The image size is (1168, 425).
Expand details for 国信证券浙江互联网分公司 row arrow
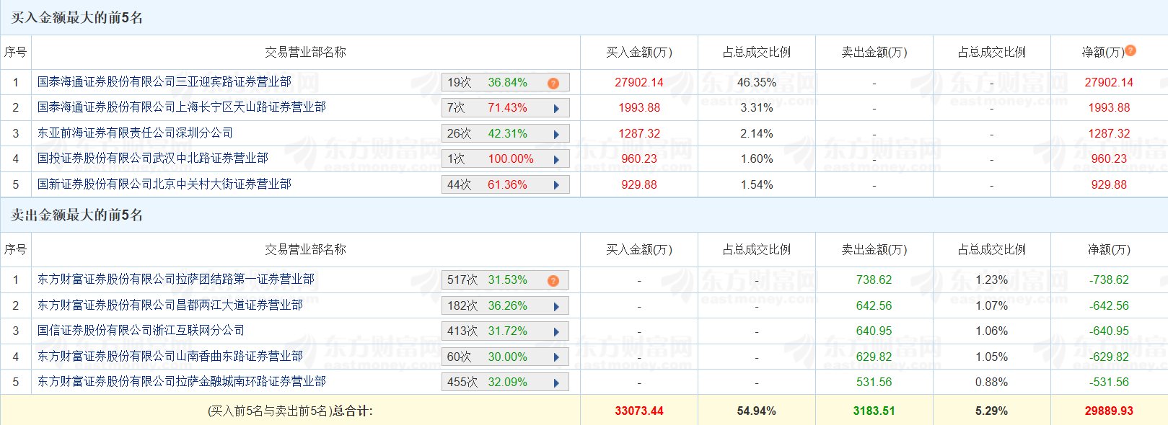(x=556, y=332)
